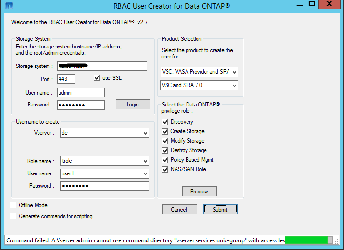Click the application icon in title bar
344x250 pixels.
click(x=9, y=6)
